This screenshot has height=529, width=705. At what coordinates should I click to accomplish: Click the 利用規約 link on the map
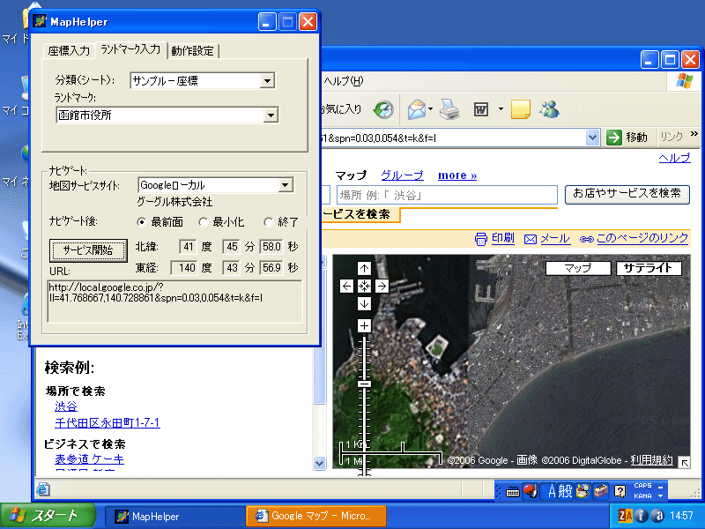[x=651, y=460]
